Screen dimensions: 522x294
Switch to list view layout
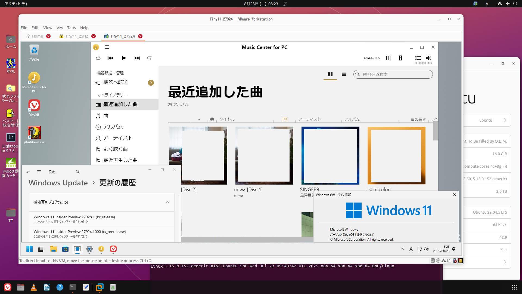click(344, 74)
